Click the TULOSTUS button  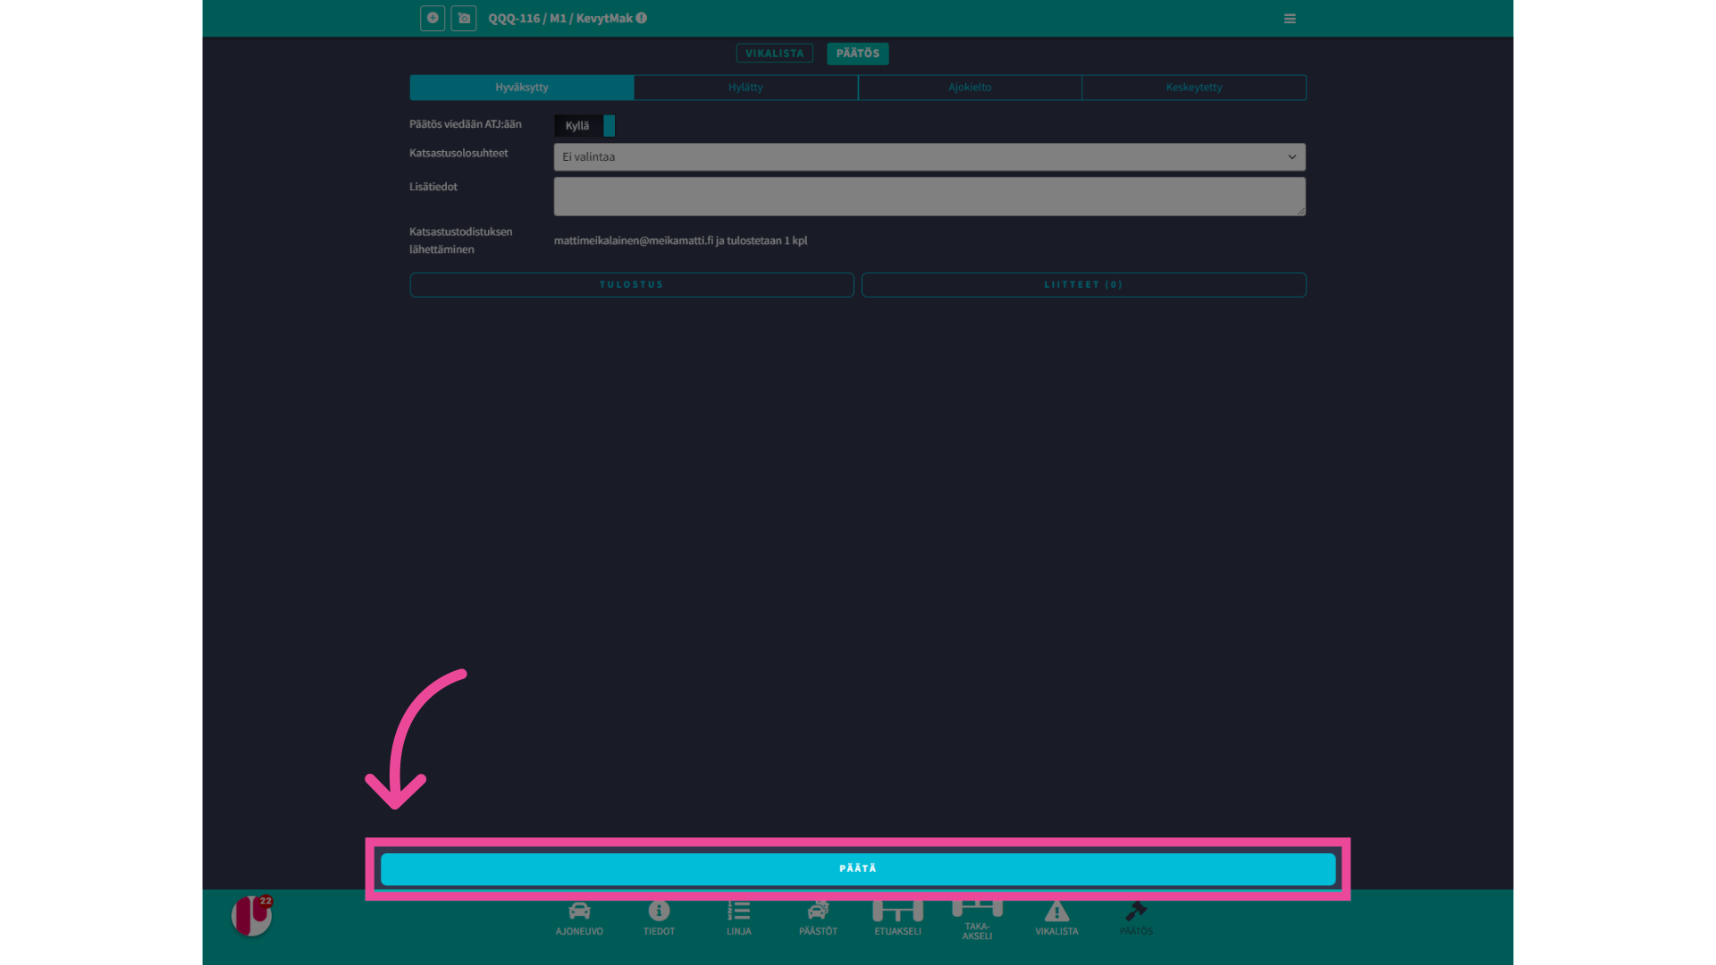[632, 285]
